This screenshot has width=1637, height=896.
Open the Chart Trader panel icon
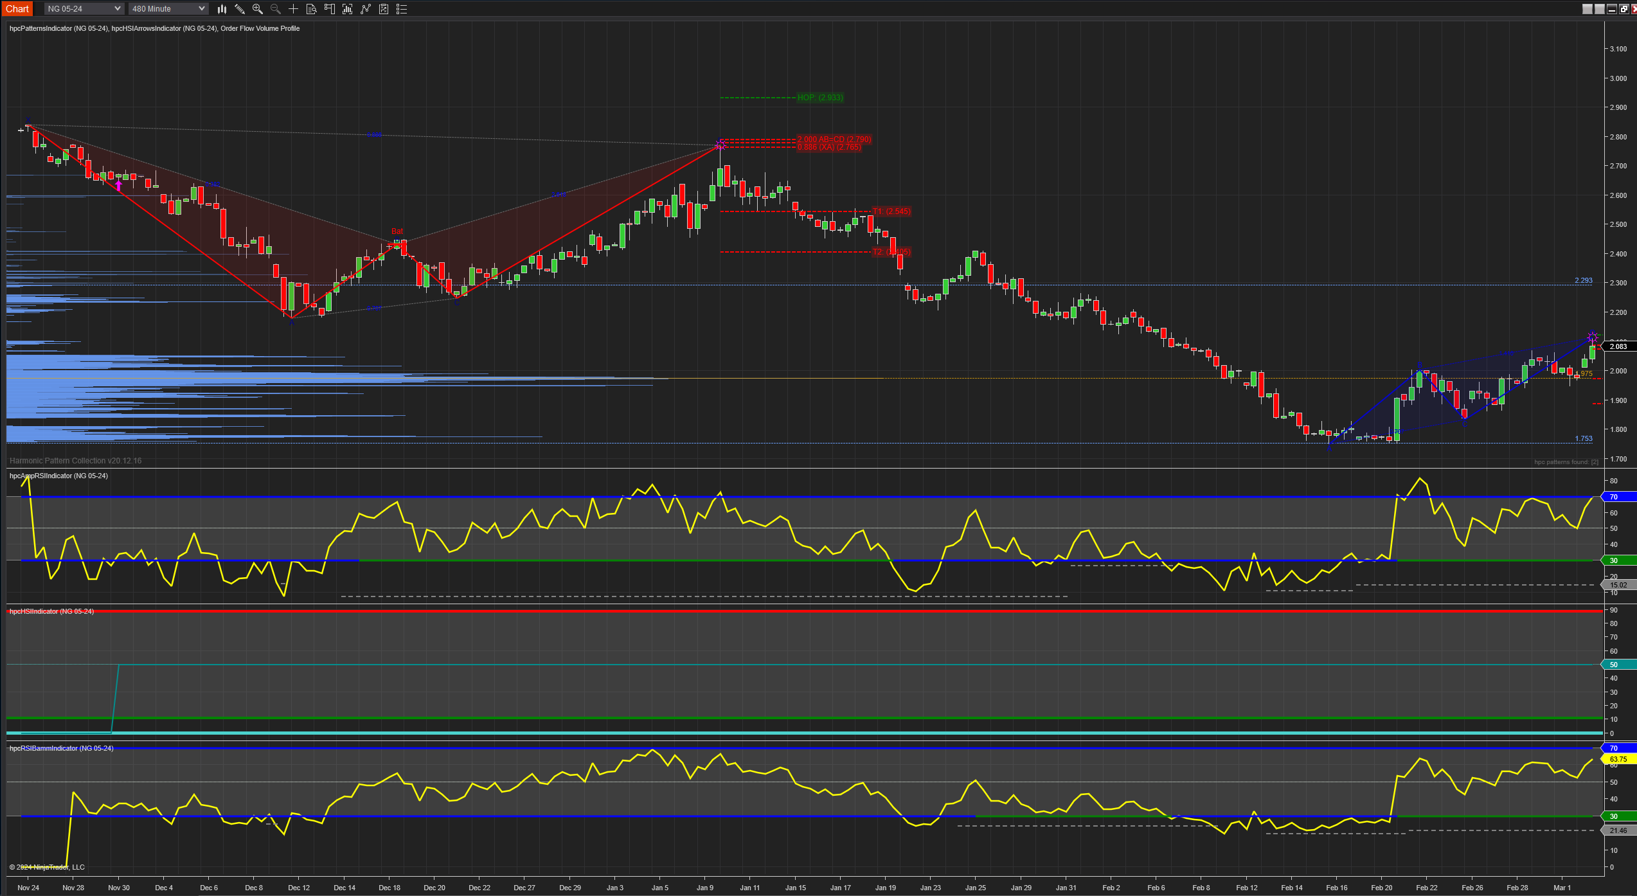pos(330,9)
